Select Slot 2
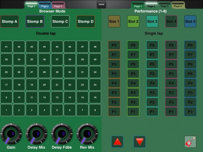This screenshot has width=203, height=152. (133, 22)
